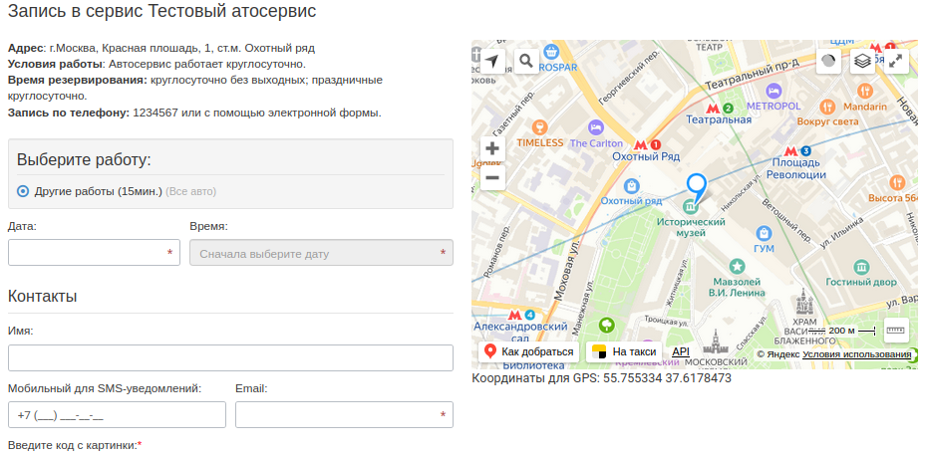Click the Театральная metro station icon
This screenshot has width=928, height=455.
(x=713, y=109)
